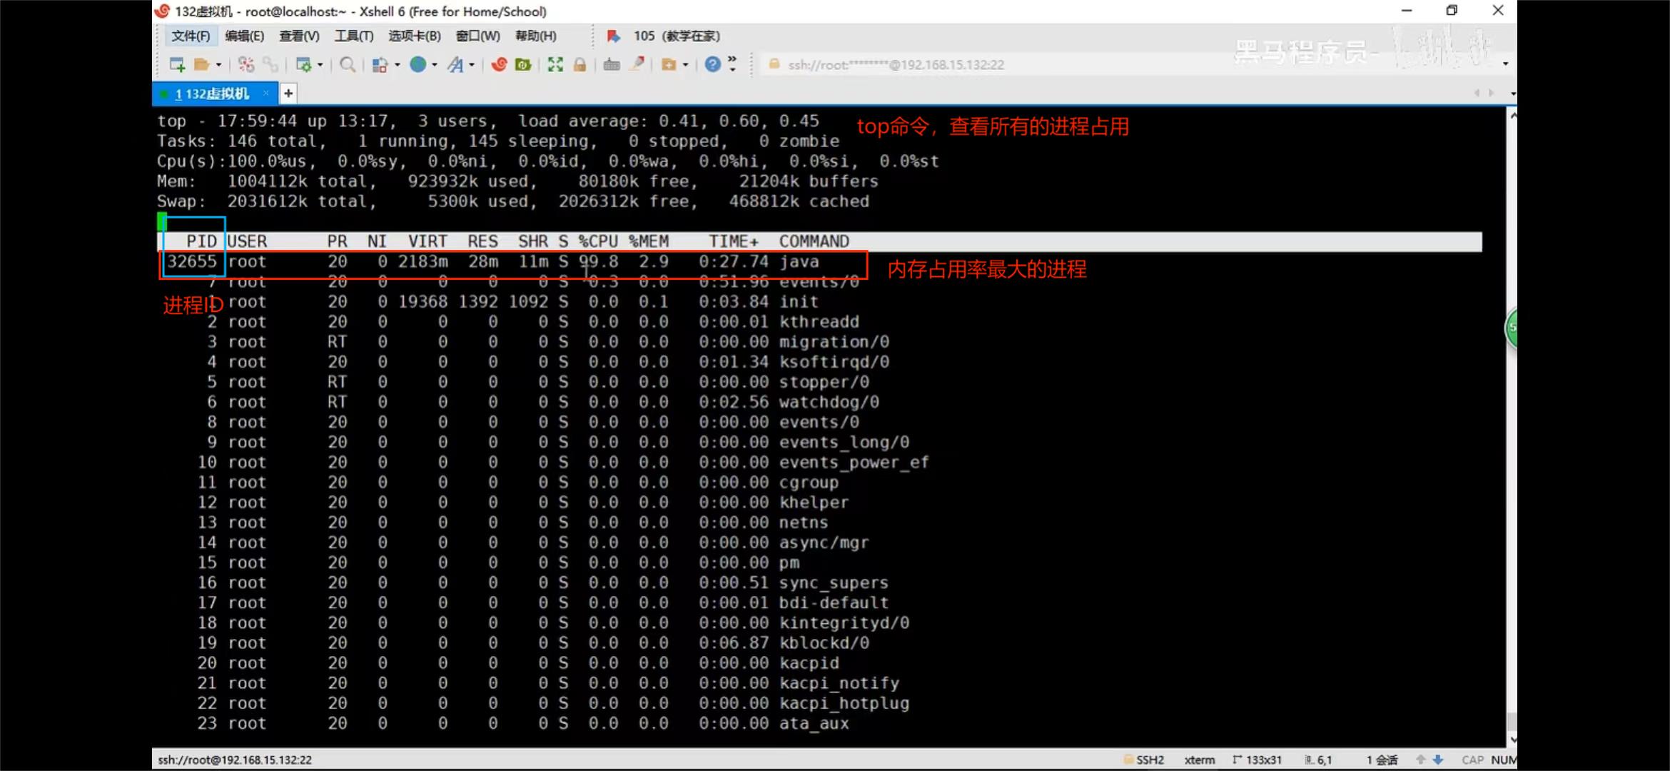Open the Help question mark icon
The height and width of the screenshot is (771, 1670).
coord(712,65)
